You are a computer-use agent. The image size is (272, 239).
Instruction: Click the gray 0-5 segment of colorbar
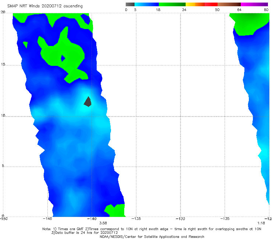(130, 4)
